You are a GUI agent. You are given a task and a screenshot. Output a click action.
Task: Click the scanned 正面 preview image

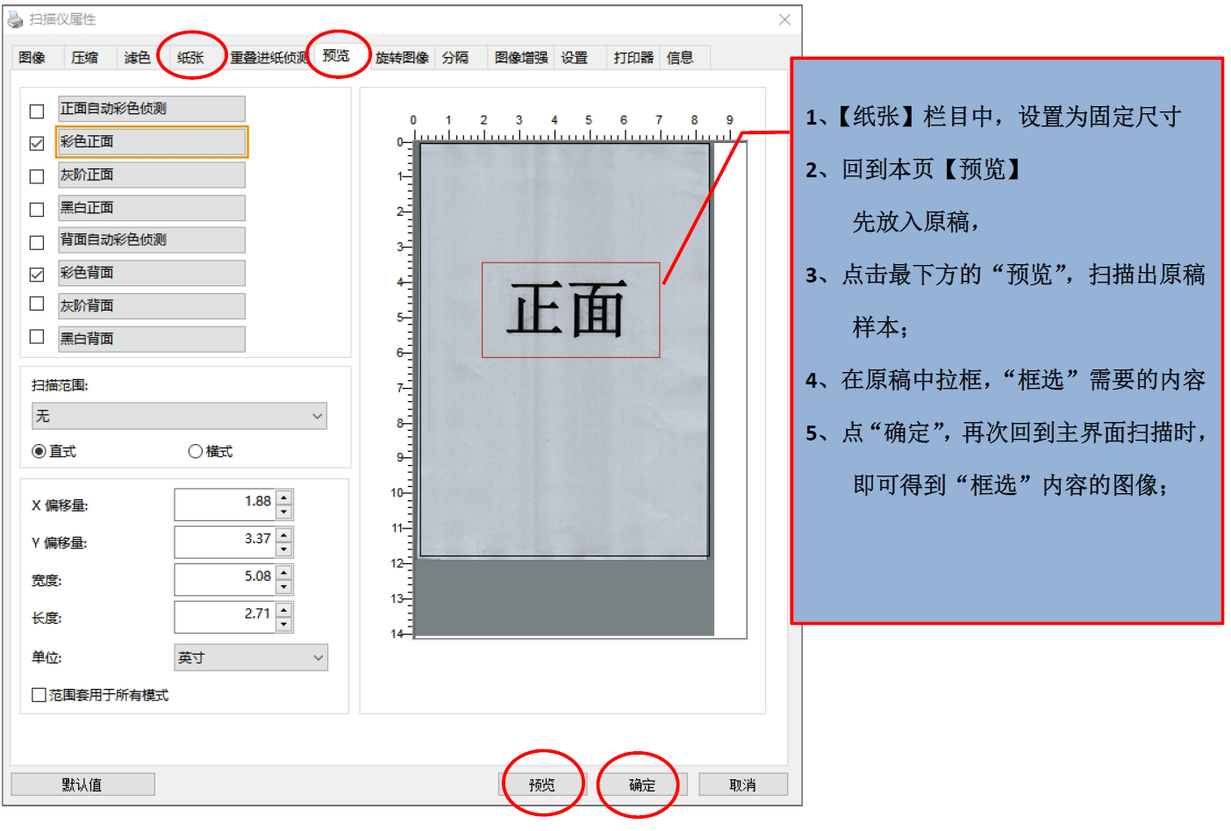[564, 349]
